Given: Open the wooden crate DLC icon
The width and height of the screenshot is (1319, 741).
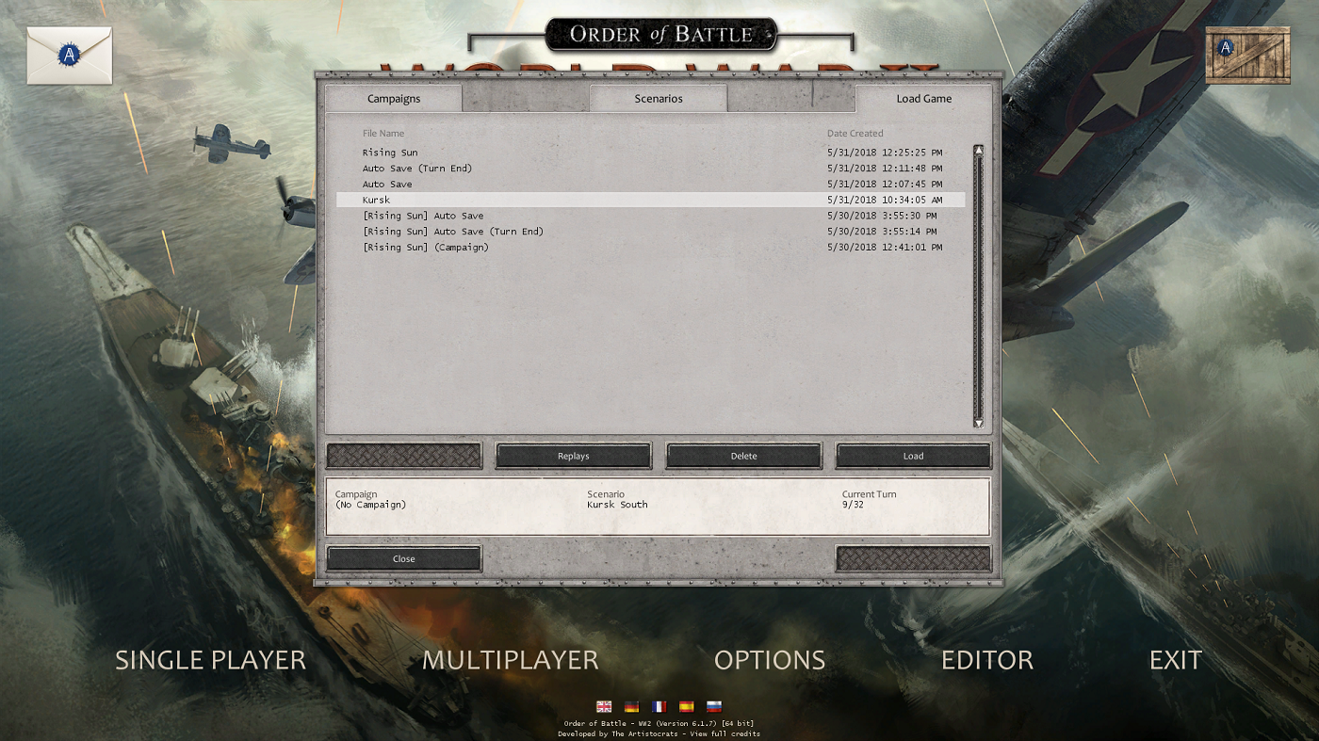Looking at the screenshot, I should coord(1247,55).
